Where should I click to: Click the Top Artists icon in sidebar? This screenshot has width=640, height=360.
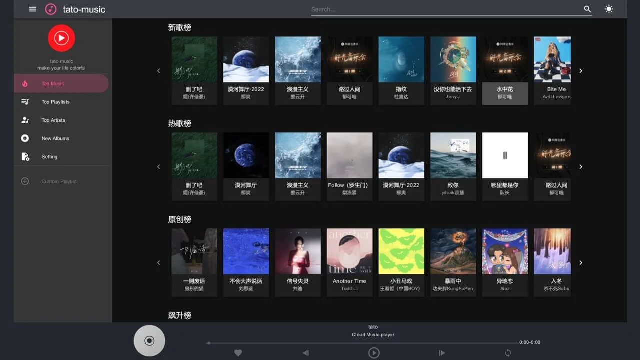25,120
